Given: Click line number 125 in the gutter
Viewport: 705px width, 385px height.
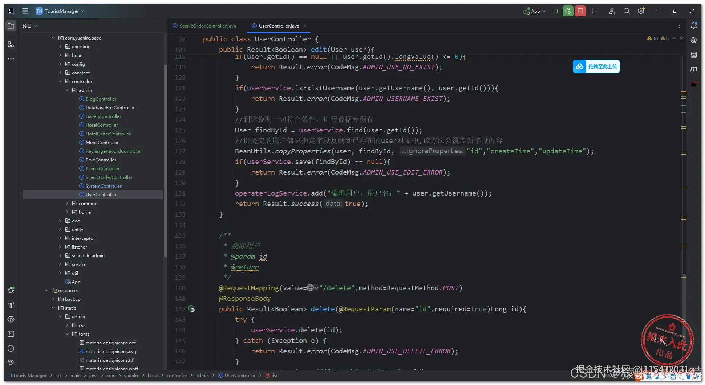Looking at the screenshot, I should point(180,130).
